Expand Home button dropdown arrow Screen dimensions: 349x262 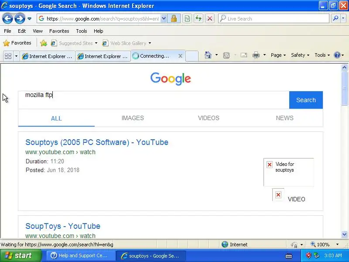pos(216,55)
